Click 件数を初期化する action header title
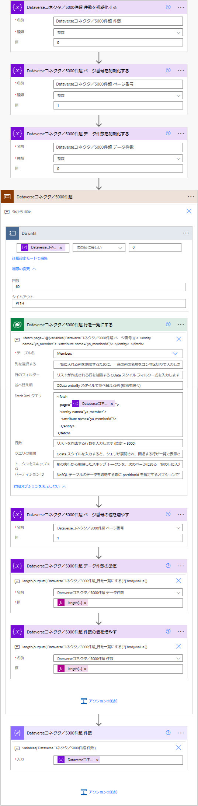This screenshot has height=806, width=198. [72, 7]
